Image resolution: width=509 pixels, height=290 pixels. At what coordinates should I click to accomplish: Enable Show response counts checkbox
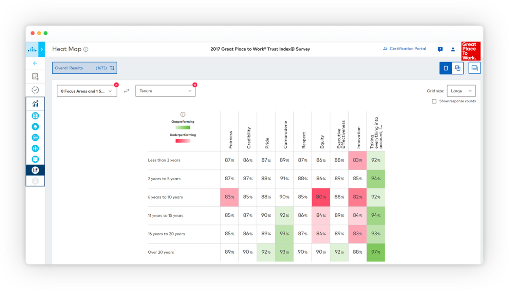[434, 101]
